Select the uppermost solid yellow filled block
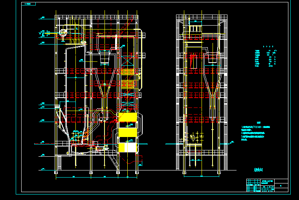The image size is (299, 200). click(x=128, y=117)
